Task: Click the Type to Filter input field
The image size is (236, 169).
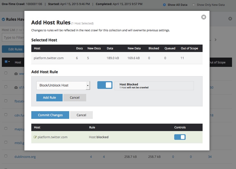Action: pyautogui.click(x=13, y=37)
